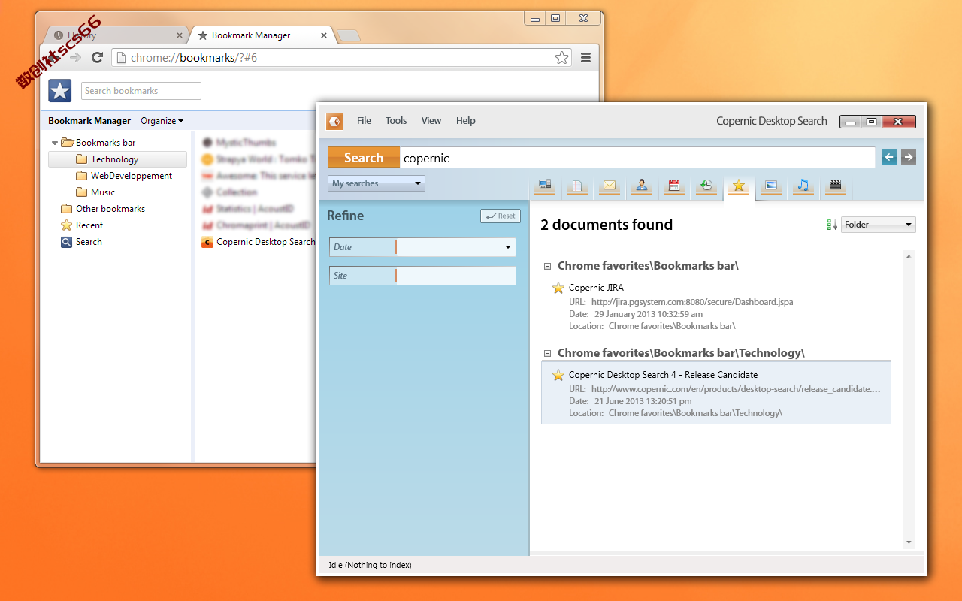Select the Videos clapperboard category icon
Viewport: 962px width, 601px height.
835,186
